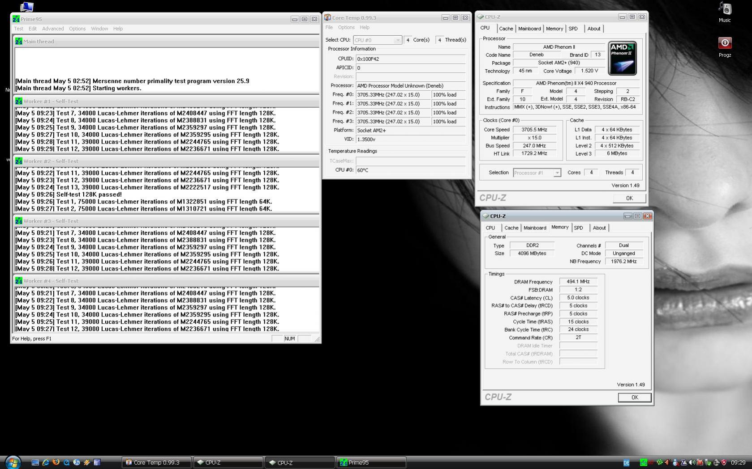This screenshot has height=469, width=752.
Task: Click OK in the lower CPU-Z Memory window
Action: (x=635, y=397)
